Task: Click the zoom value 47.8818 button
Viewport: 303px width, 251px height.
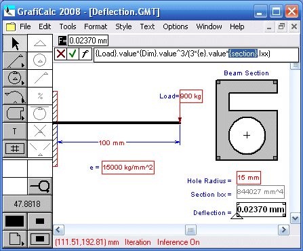Action: coord(27,204)
